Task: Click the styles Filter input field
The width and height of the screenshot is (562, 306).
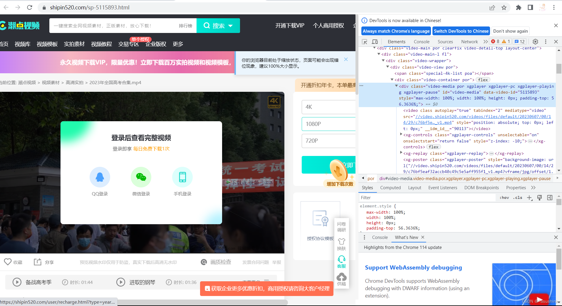Action: pos(427,198)
